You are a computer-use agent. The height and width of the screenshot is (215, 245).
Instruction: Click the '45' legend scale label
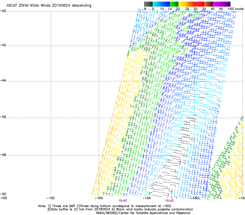(x=221, y=9)
